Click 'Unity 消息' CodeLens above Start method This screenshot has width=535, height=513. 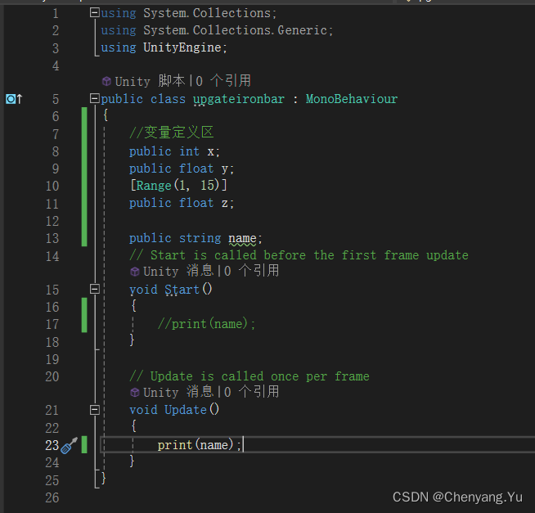(x=178, y=271)
